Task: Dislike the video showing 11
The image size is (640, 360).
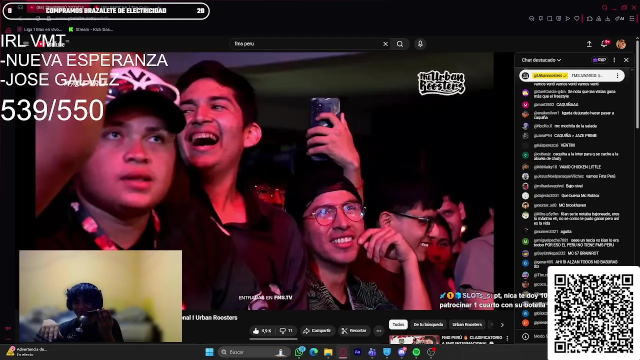Action: point(286,331)
